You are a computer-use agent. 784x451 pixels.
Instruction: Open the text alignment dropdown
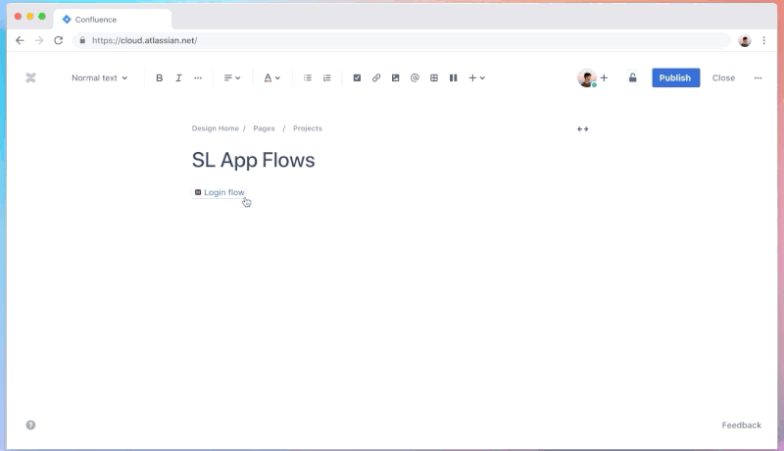(x=232, y=78)
